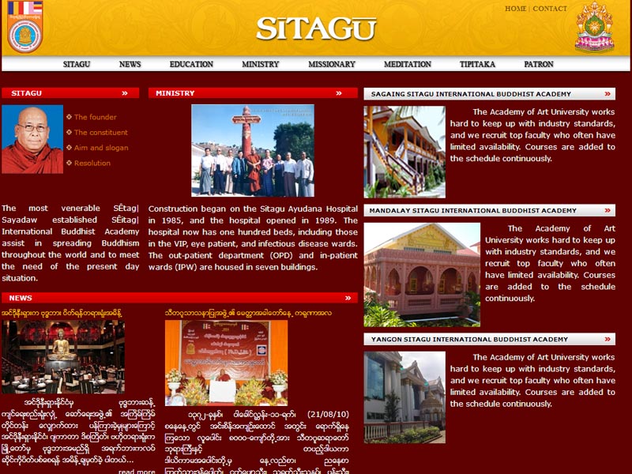Click the Sitagu emblem logo in header left
Image resolution: width=632 pixels, height=474 pixels.
pyautogui.click(x=24, y=27)
